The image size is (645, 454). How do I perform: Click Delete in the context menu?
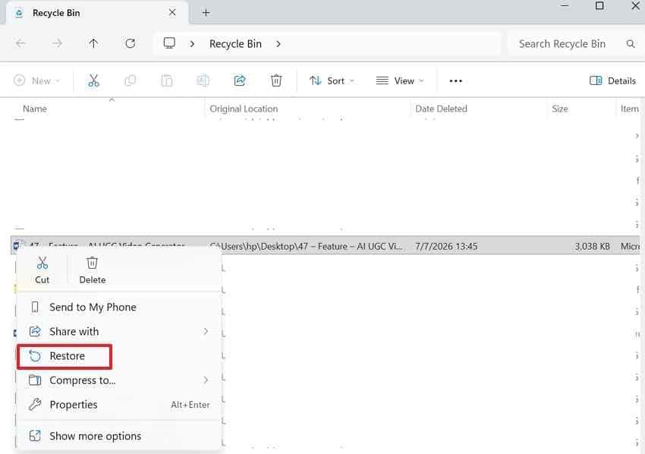coord(92,270)
